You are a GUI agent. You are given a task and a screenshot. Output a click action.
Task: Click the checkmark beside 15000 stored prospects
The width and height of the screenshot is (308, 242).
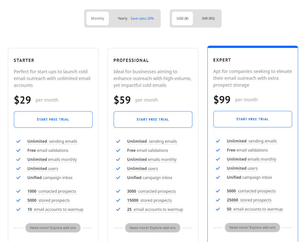118,200
